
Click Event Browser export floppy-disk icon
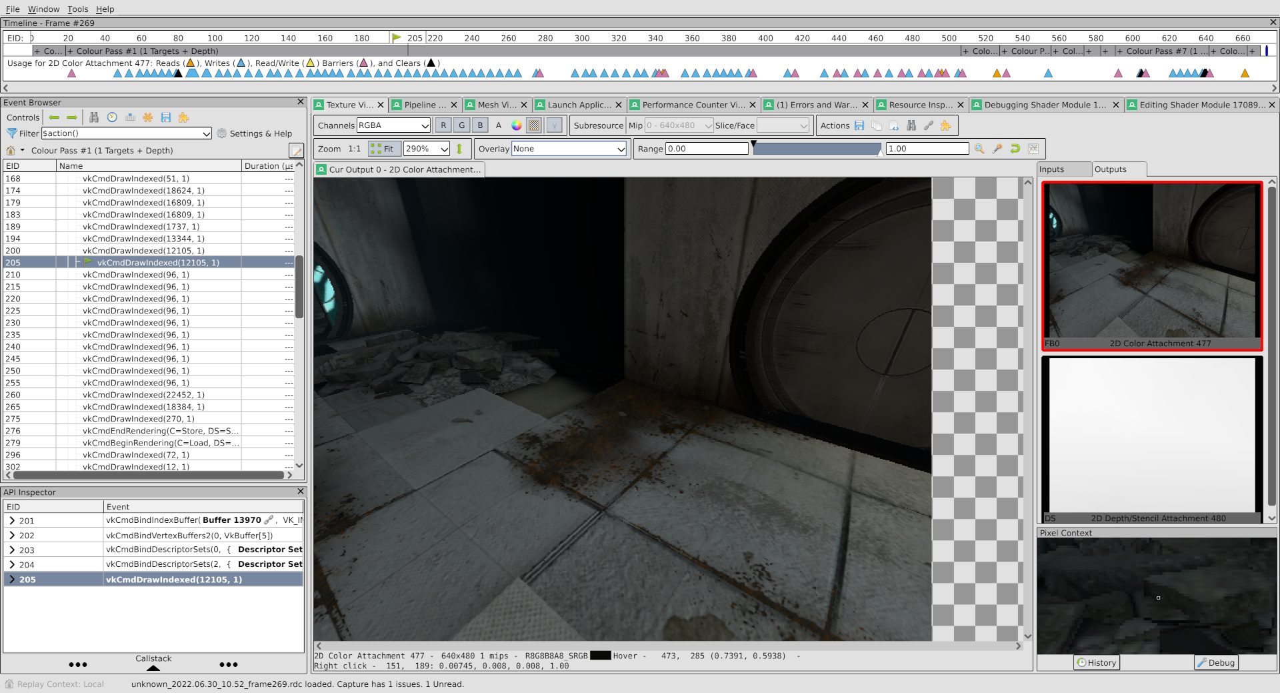[166, 117]
